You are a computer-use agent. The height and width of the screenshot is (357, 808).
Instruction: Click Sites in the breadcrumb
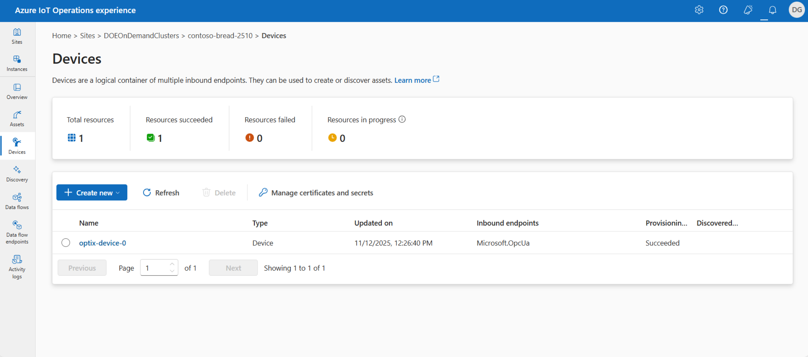pos(88,36)
